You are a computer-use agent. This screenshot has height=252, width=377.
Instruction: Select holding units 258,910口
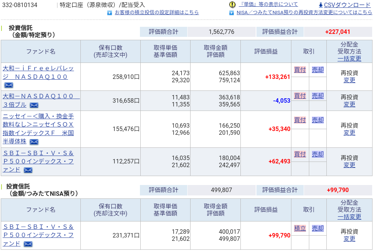point(126,77)
